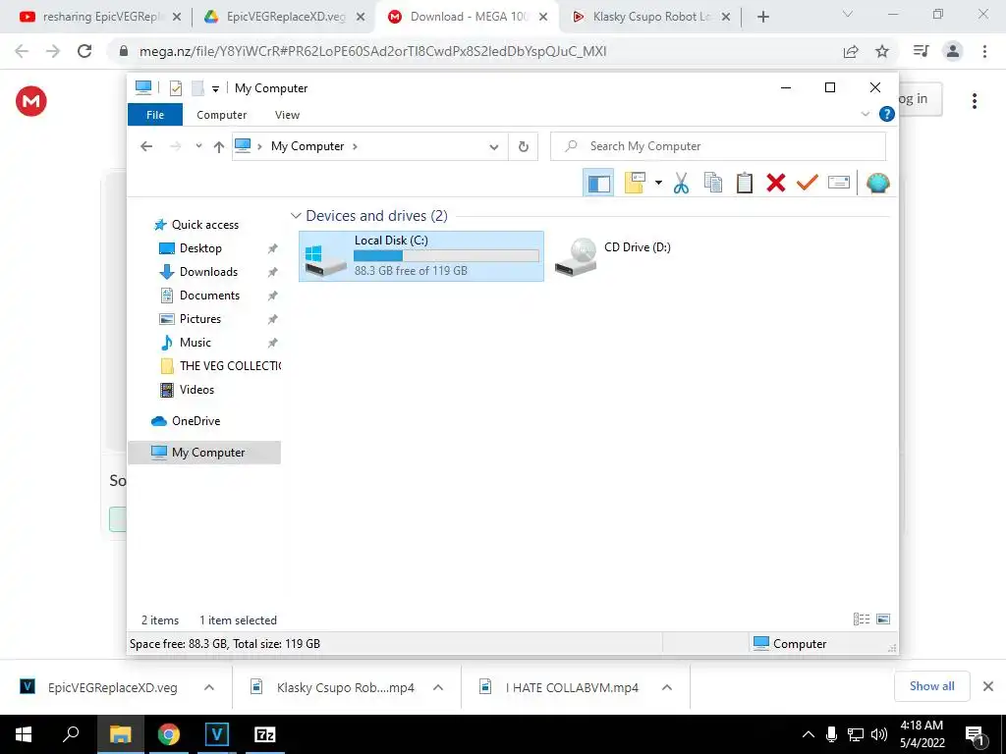Viewport: 1006px width, 754px height.
Task: Open Windows Start menu
Action: 24,734
